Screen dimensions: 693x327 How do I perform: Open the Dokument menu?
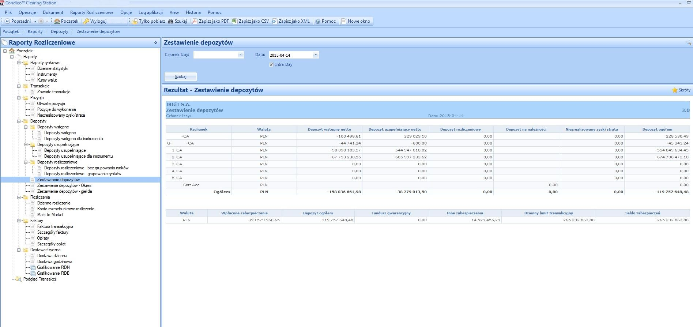point(53,12)
